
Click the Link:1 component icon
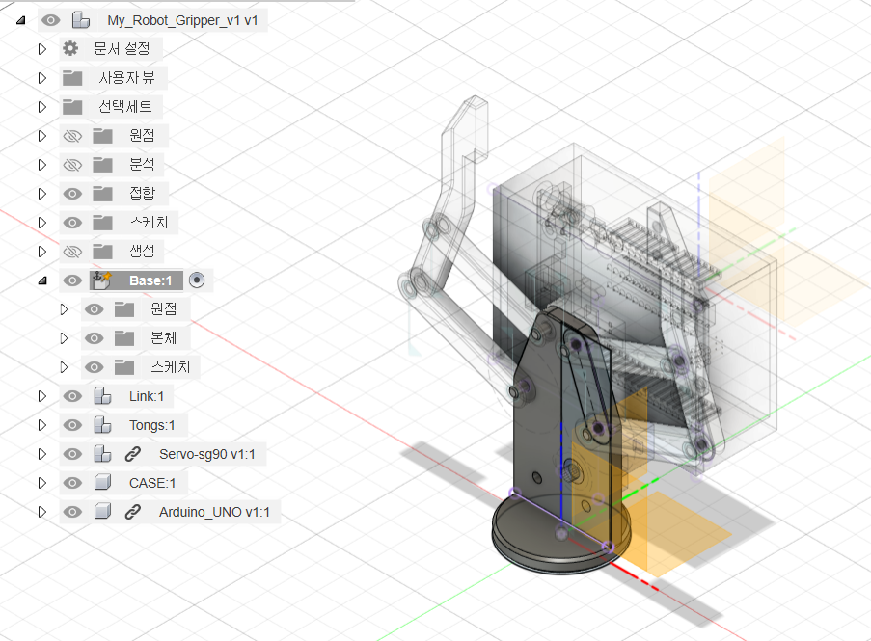(102, 396)
